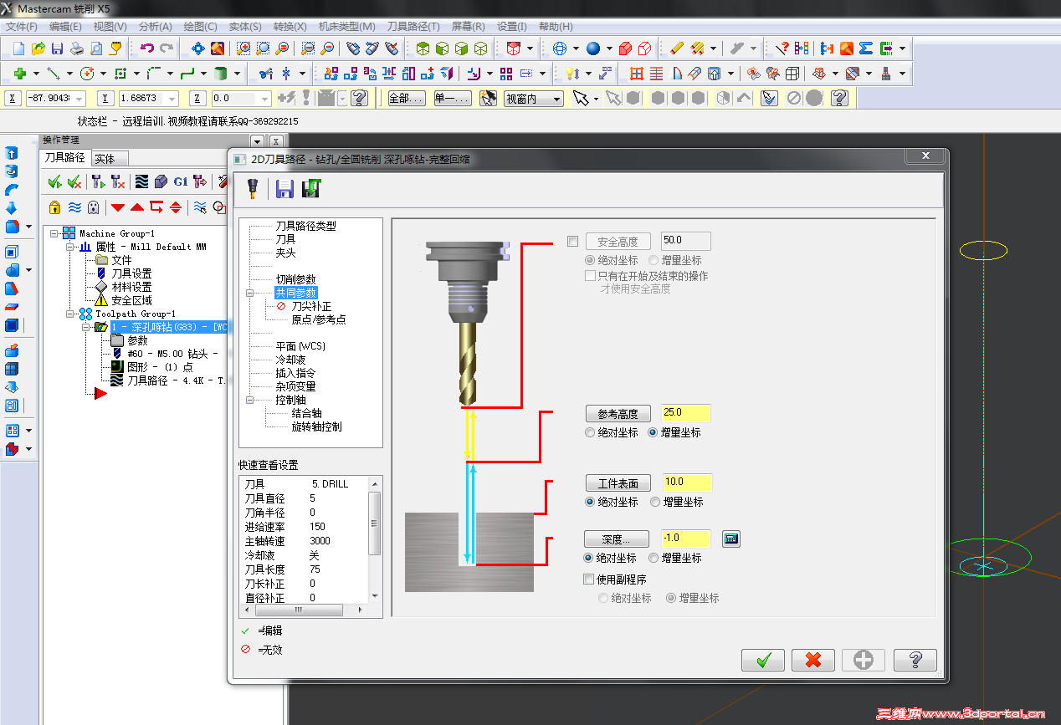Cancel dialog with red X button

click(x=813, y=660)
